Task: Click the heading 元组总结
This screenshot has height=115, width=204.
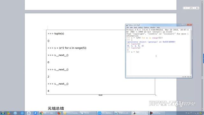Action: tap(56, 108)
